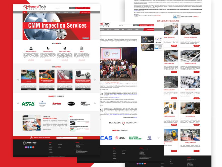Click the newsletter Sign Up button
Screen dimensions: 222x167
80,138
